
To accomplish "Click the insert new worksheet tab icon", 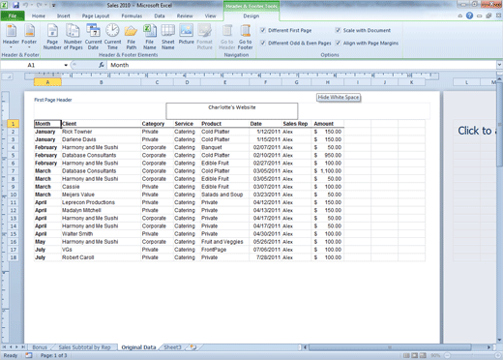I will tap(193, 347).
